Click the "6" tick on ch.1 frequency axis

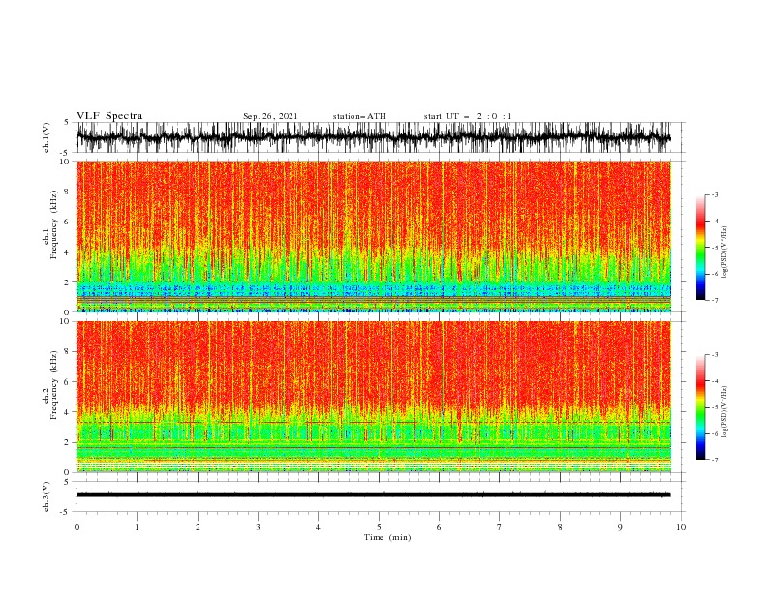point(69,222)
